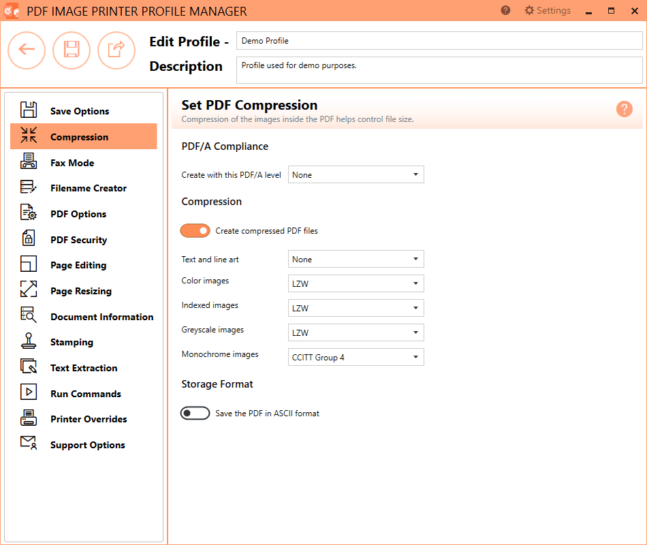The image size is (647, 545).
Task: Open the PDF Security section
Action: coord(83,240)
